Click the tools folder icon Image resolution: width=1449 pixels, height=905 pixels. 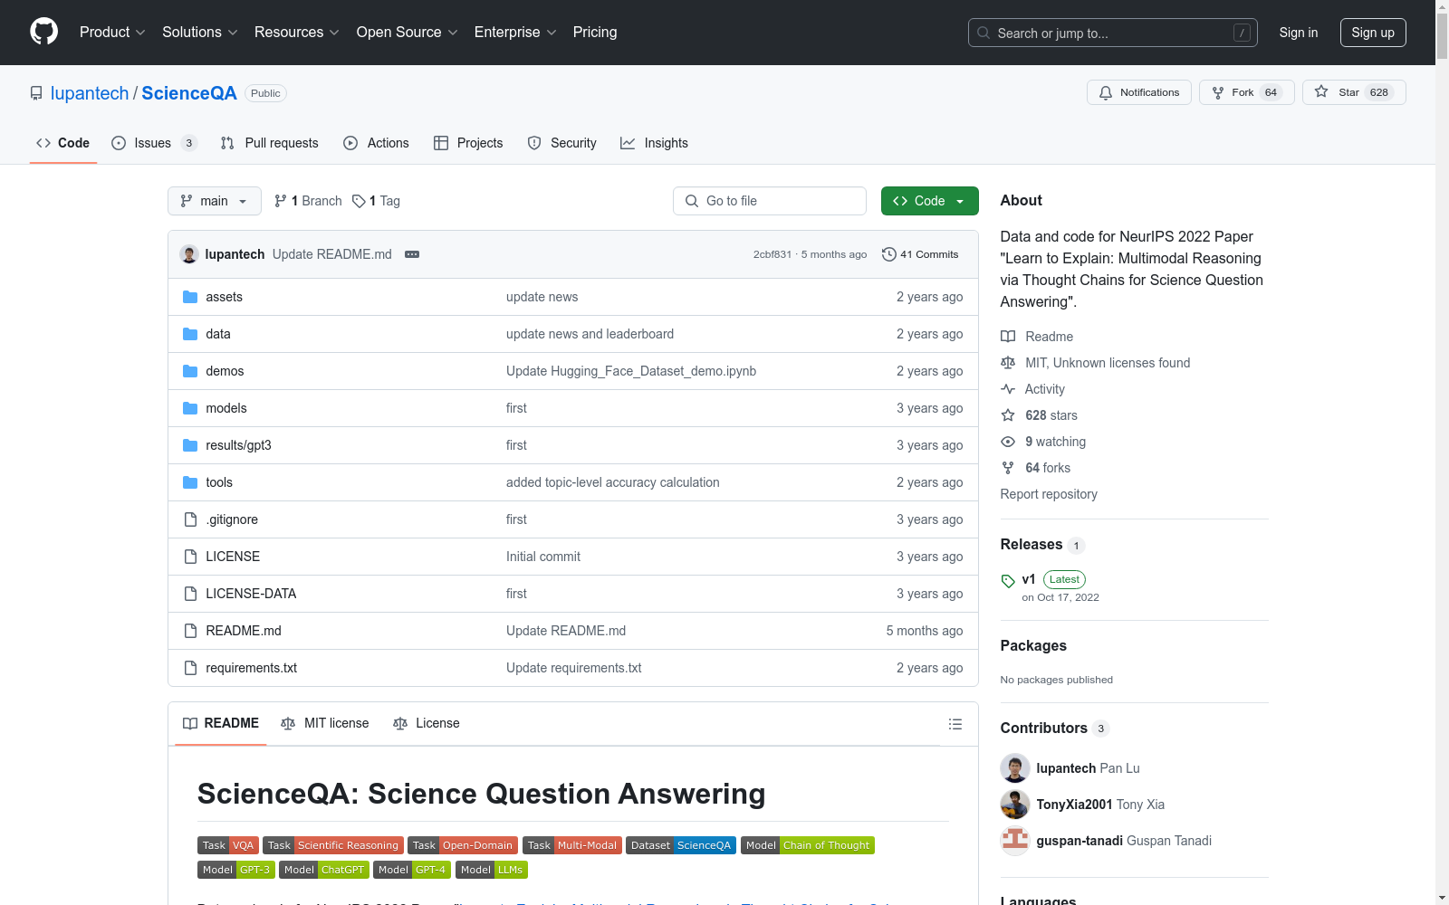coord(190,482)
